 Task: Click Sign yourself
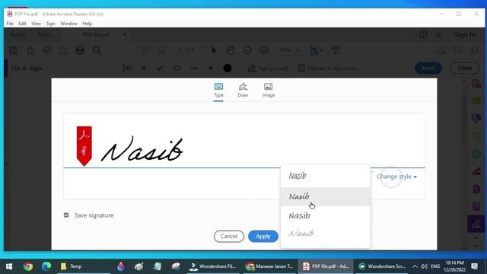269,68
